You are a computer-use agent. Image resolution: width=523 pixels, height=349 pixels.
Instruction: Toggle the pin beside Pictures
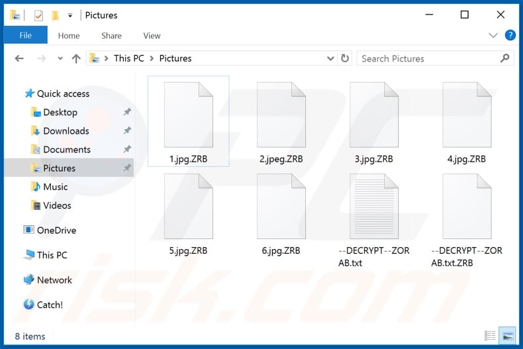[x=127, y=168]
